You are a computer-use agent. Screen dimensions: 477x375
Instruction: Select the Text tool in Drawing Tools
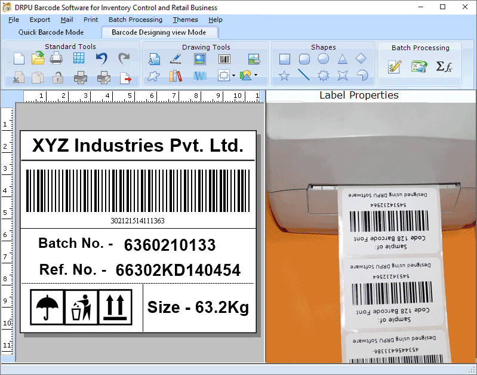tap(154, 59)
